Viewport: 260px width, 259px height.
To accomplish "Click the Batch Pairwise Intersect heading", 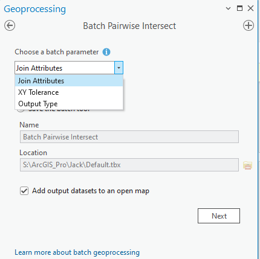I will pyautogui.click(x=129, y=26).
